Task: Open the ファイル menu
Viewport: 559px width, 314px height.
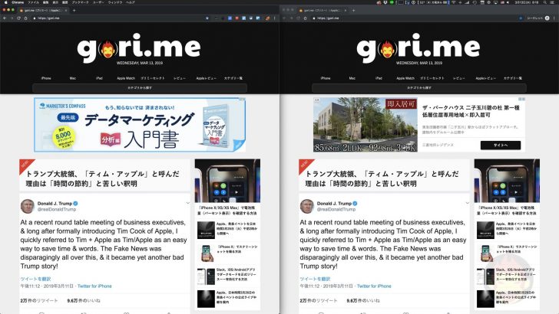Action: tap(34, 2)
